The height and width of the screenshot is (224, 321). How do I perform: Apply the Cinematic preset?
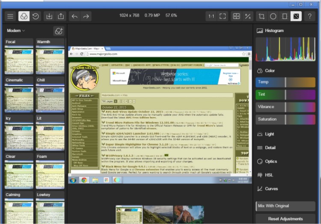pos(19,94)
